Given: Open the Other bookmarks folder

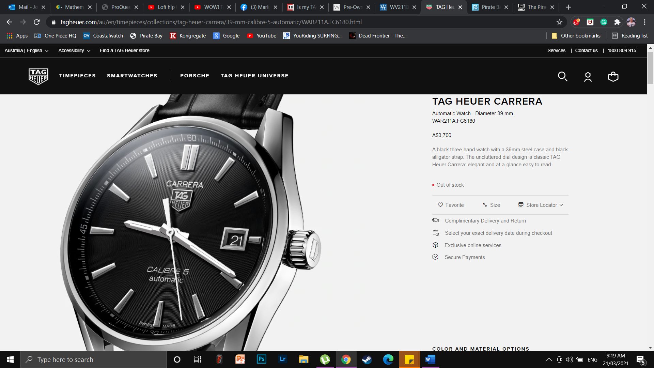Looking at the screenshot, I should 576,36.
